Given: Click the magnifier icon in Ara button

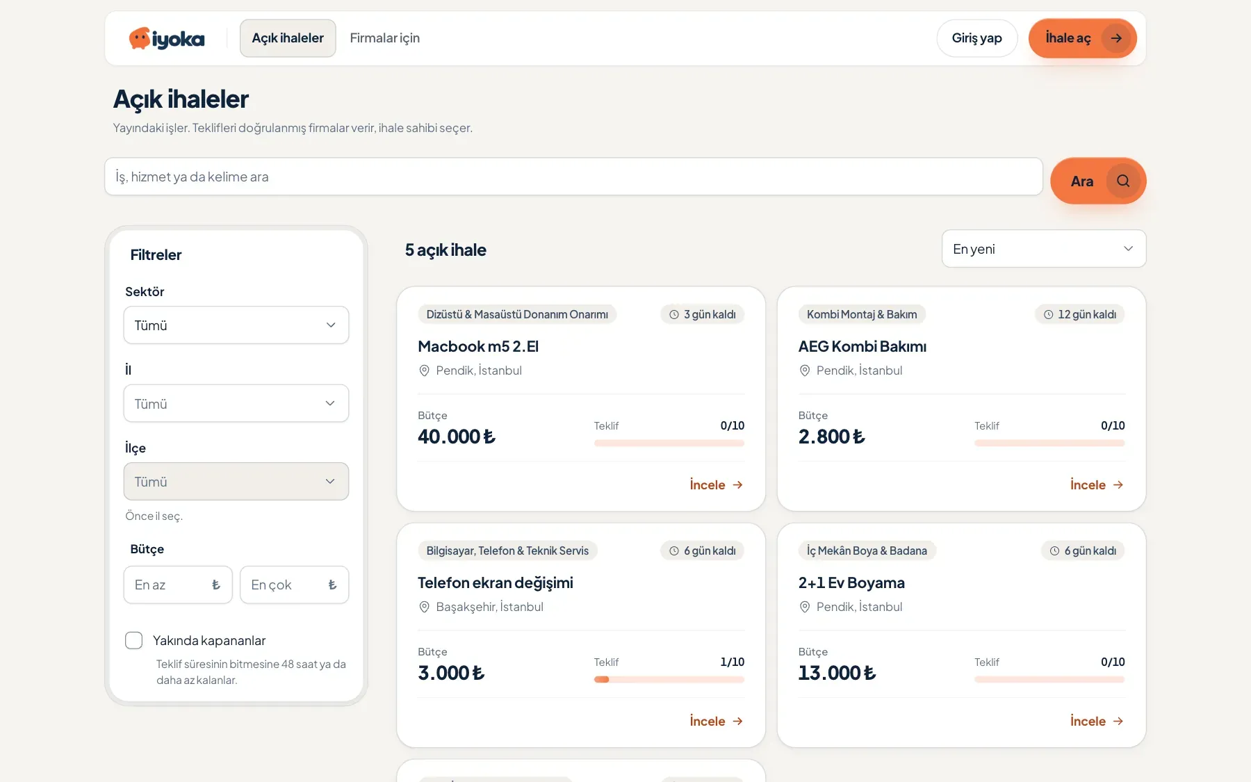Looking at the screenshot, I should (1123, 181).
